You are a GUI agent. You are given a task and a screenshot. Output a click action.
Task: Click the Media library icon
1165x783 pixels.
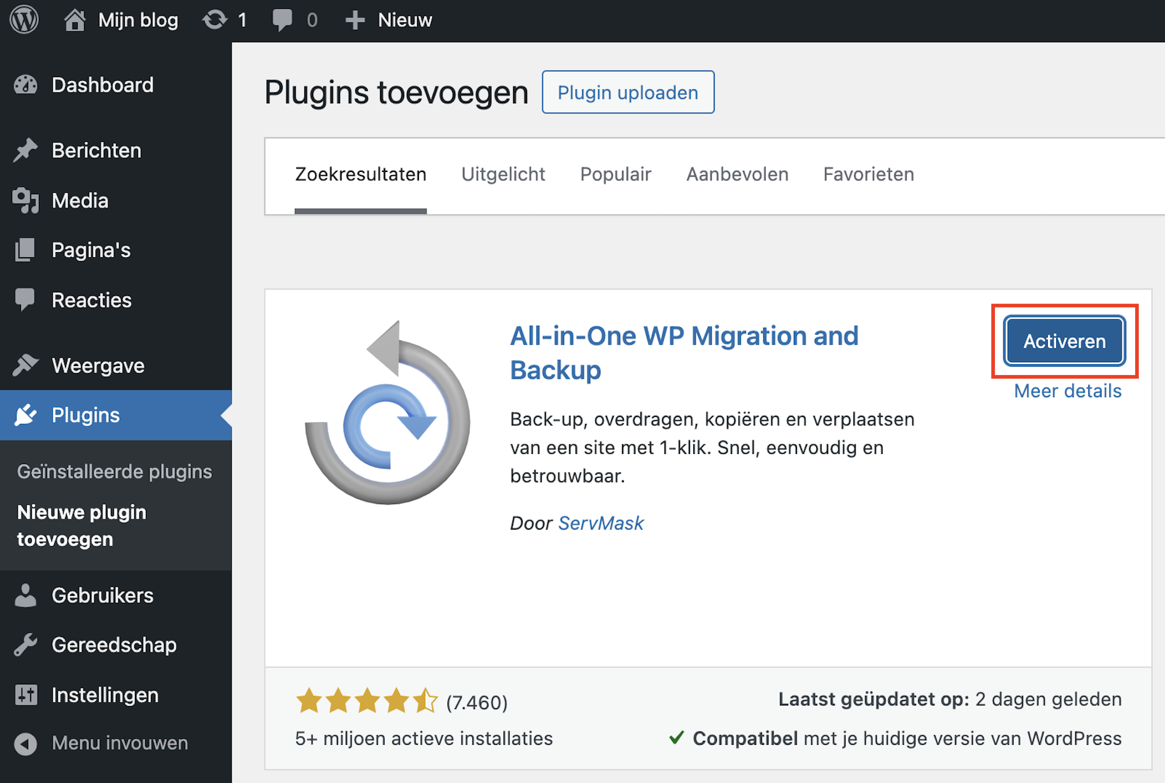tap(25, 201)
